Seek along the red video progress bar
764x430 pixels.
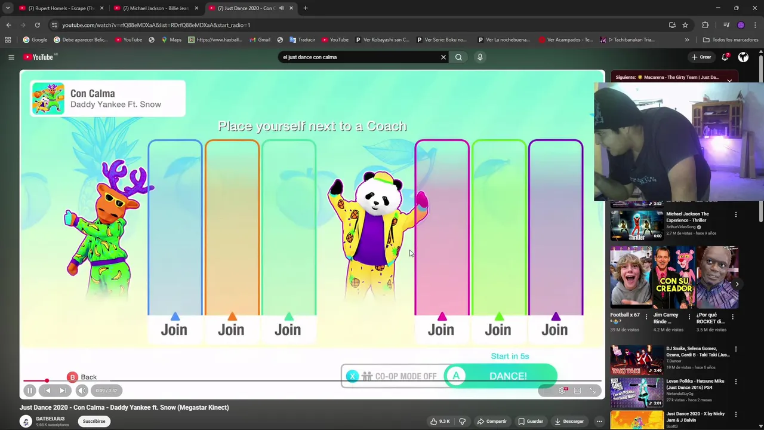point(312,380)
